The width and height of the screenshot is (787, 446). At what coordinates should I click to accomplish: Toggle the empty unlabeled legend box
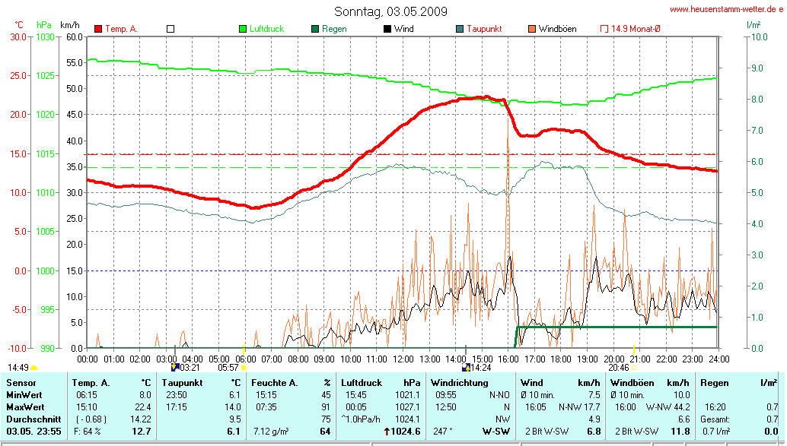(170, 29)
